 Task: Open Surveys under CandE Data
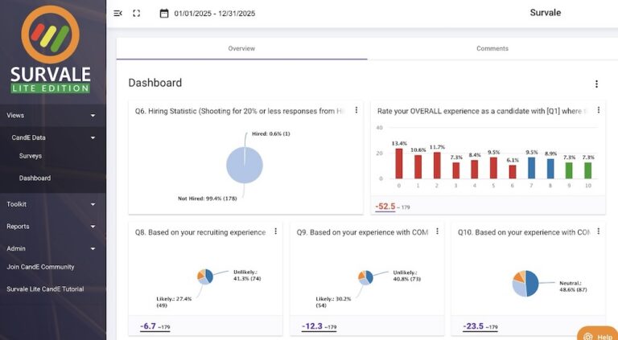pos(31,156)
